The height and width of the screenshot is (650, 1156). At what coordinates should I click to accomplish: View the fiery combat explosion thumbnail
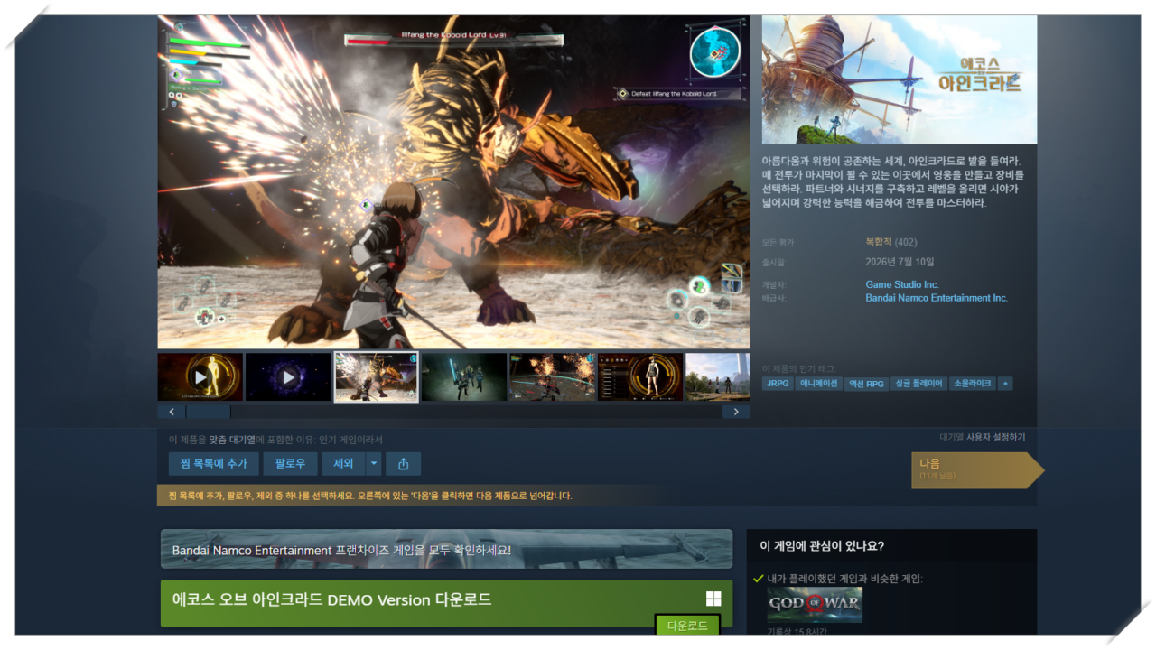(552, 377)
